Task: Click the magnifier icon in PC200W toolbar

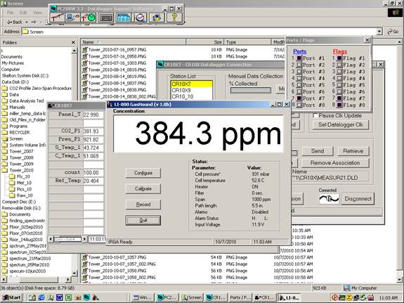Action: tap(141, 18)
